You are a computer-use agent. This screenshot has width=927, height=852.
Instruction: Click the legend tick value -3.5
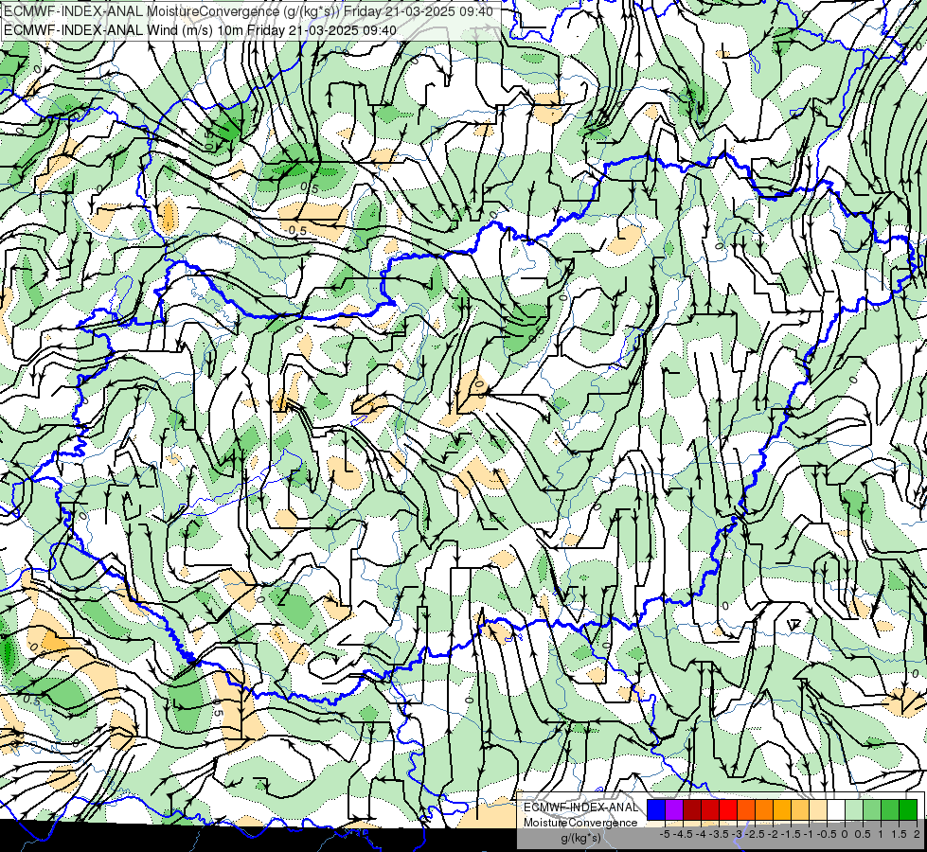(719, 834)
